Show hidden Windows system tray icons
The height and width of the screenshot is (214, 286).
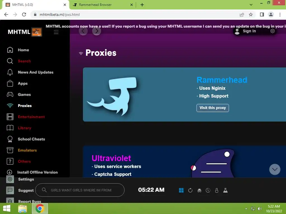point(246,209)
